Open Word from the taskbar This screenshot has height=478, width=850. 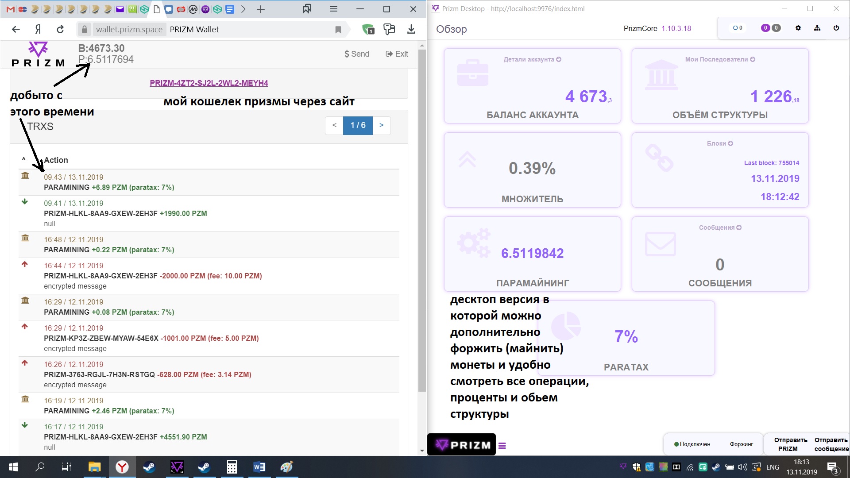pyautogui.click(x=259, y=467)
